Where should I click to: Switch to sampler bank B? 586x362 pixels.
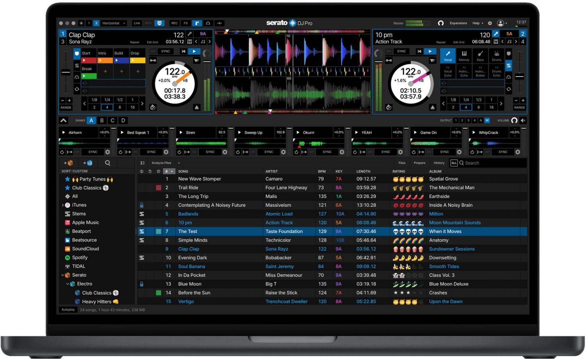point(102,120)
